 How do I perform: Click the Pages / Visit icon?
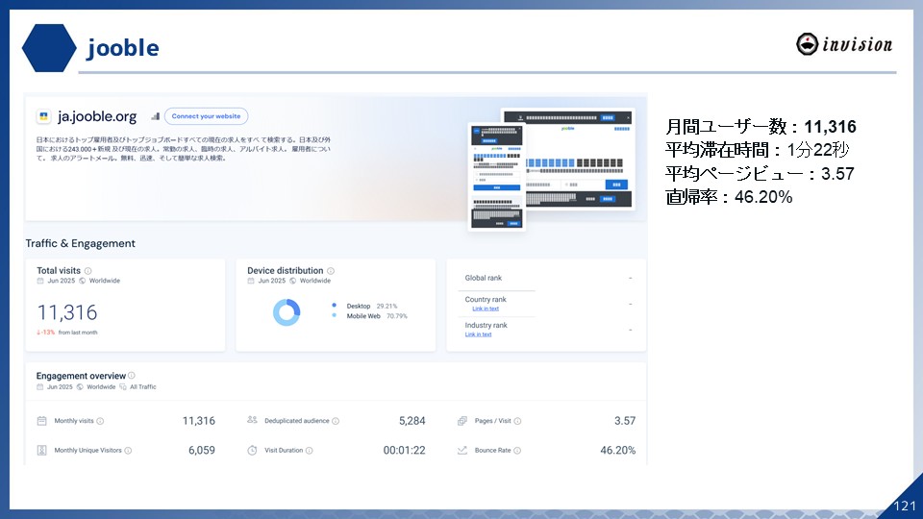pyautogui.click(x=462, y=421)
